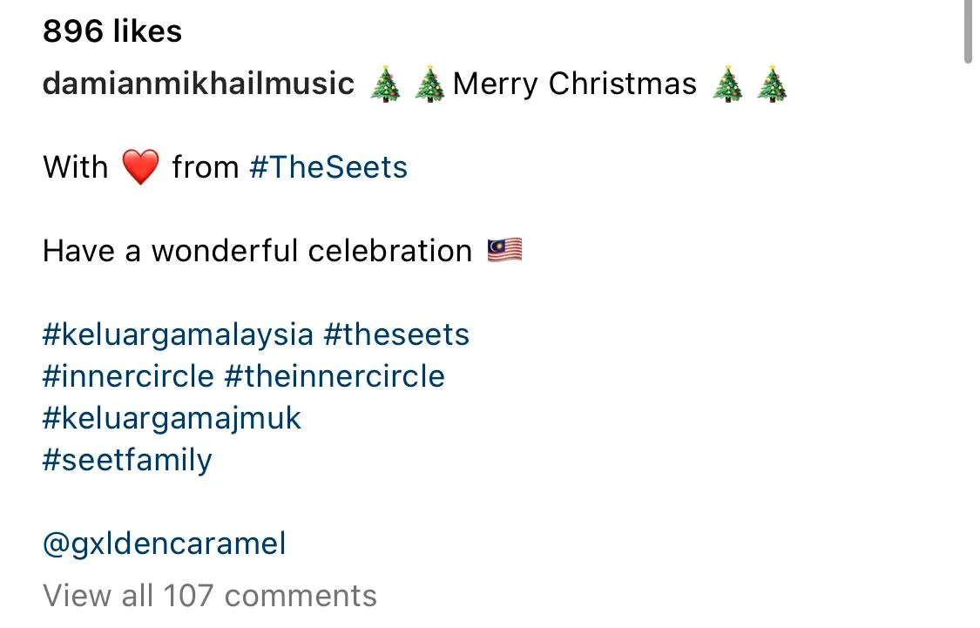
Task: Click the first Christmas tree emoji after the username
Action: [x=386, y=84]
